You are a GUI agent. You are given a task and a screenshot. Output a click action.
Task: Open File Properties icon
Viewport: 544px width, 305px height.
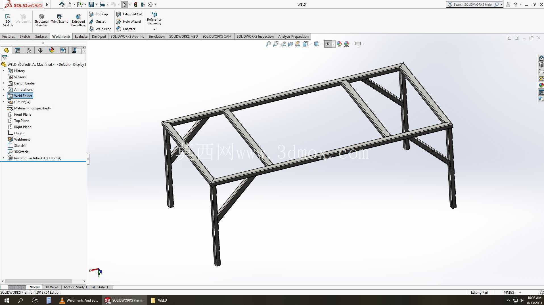(143, 5)
